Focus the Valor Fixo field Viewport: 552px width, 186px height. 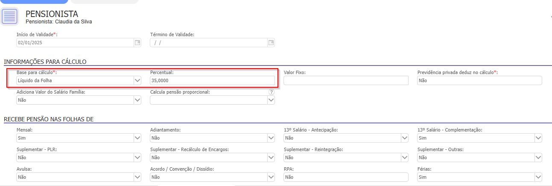tap(346, 80)
